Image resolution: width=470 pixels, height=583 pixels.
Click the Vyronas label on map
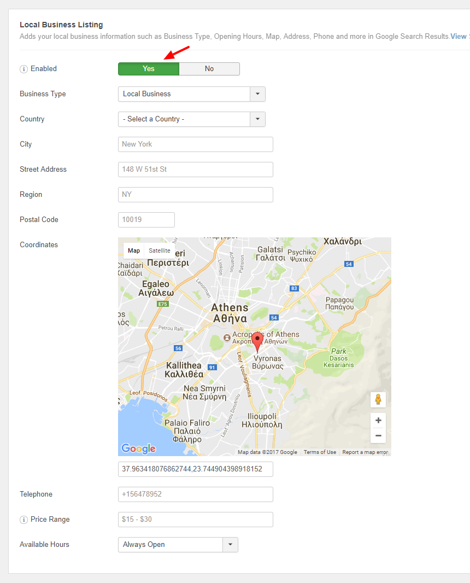click(x=267, y=362)
